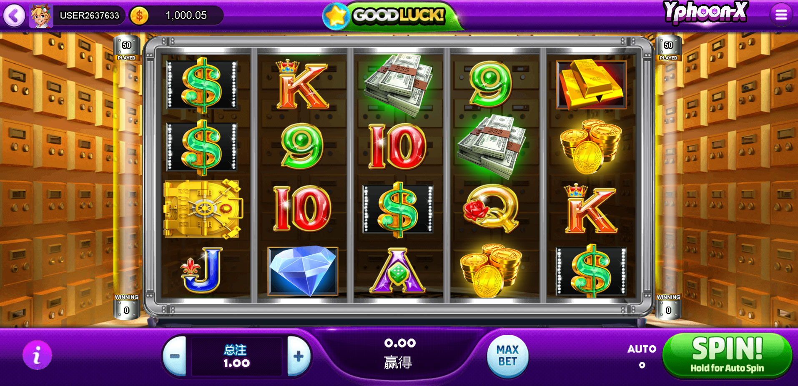This screenshot has width=798, height=386.
Task: Click the gold dollar coin icon
Action: pyautogui.click(x=139, y=16)
